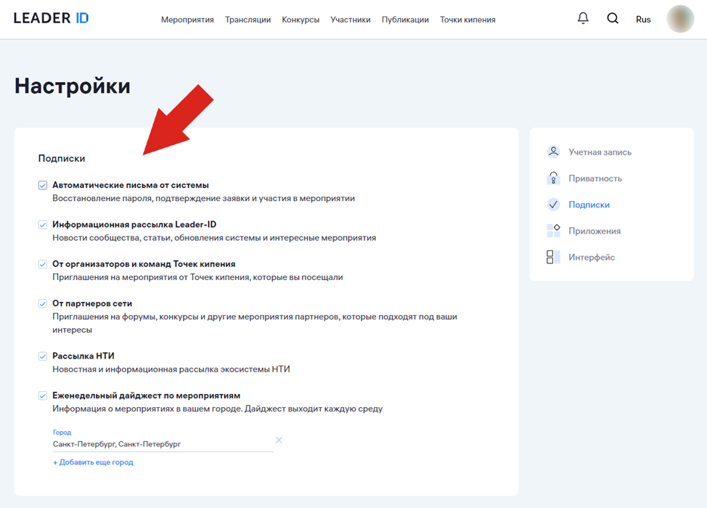Open the Конкурсы navigation link
The image size is (707, 508).
(301, 20)
